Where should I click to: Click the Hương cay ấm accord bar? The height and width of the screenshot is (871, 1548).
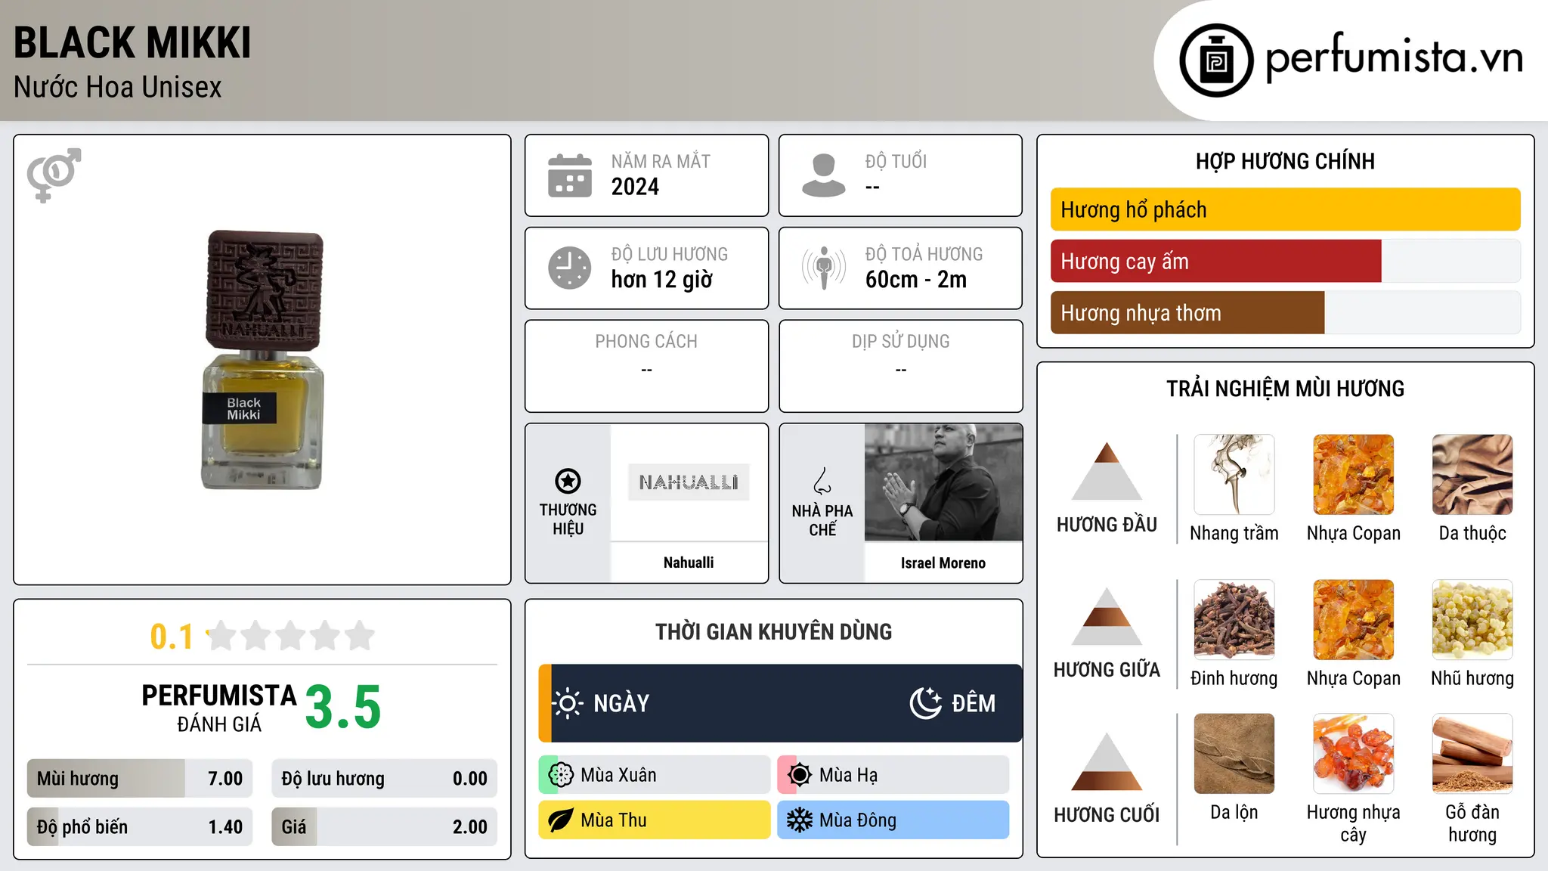tap(1285, 261)
